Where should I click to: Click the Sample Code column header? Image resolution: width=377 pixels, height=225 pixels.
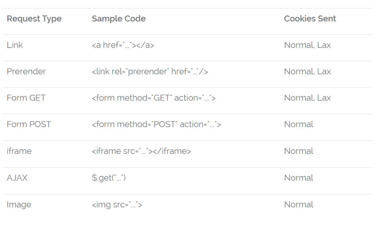tap(119, 19)
